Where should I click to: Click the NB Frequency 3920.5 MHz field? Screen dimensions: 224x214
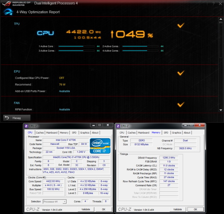(x=185, y=148)
